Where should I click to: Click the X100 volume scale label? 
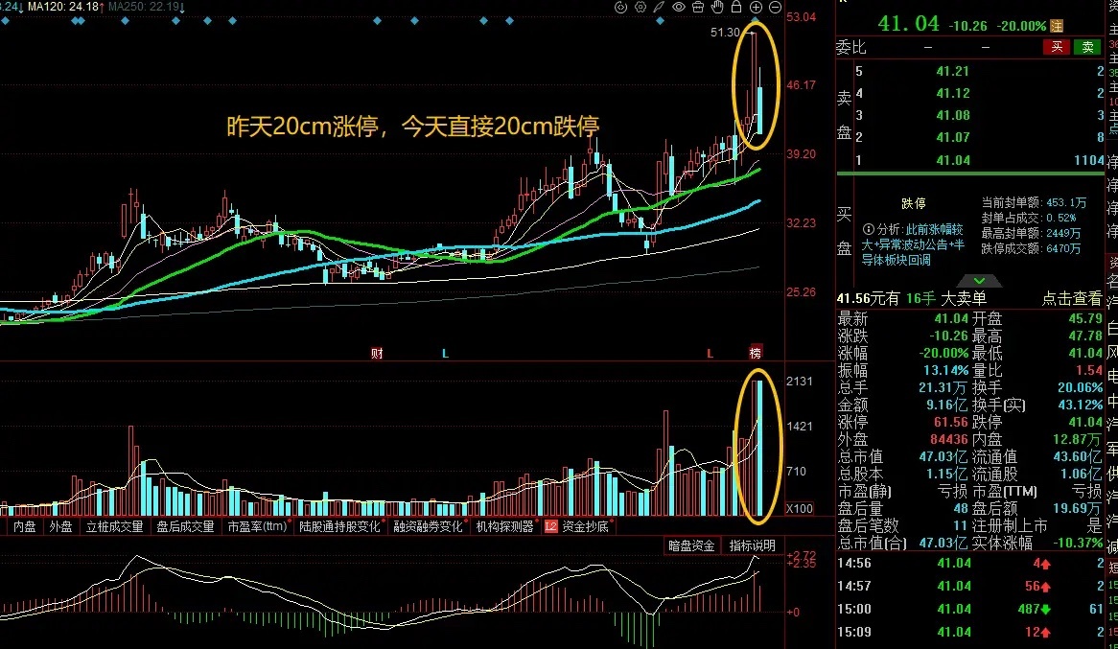point(799,508)
